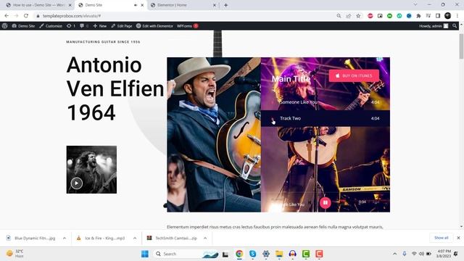Screen dimensions: 464x261
Task: Reload the page with the refresh icon
Action: click(x=26, y=16)
